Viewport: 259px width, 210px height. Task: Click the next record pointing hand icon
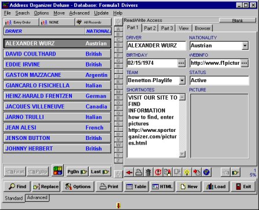(235, 172)
